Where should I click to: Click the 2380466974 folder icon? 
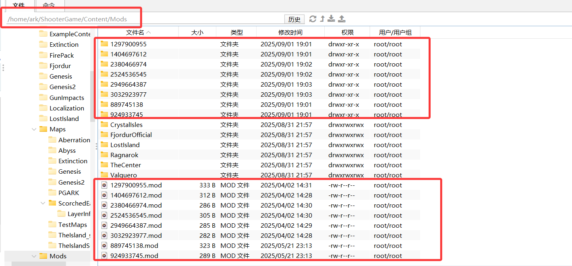[x=104, y=64]
